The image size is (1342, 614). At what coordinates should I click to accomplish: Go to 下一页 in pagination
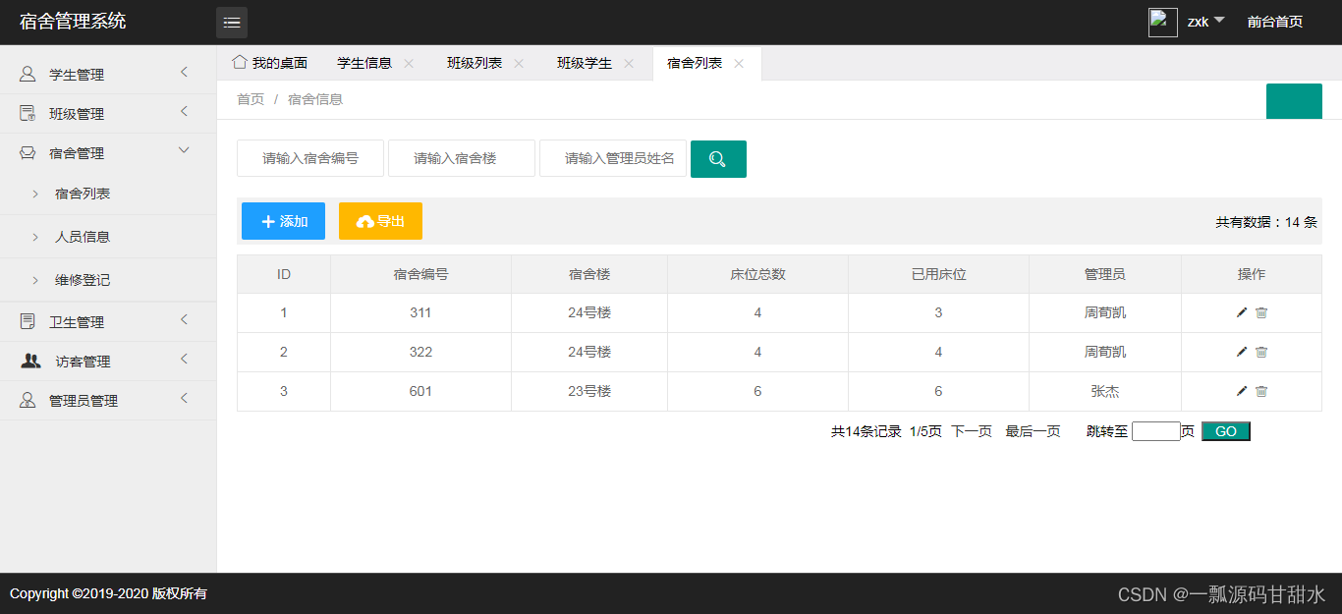point(972,431)
